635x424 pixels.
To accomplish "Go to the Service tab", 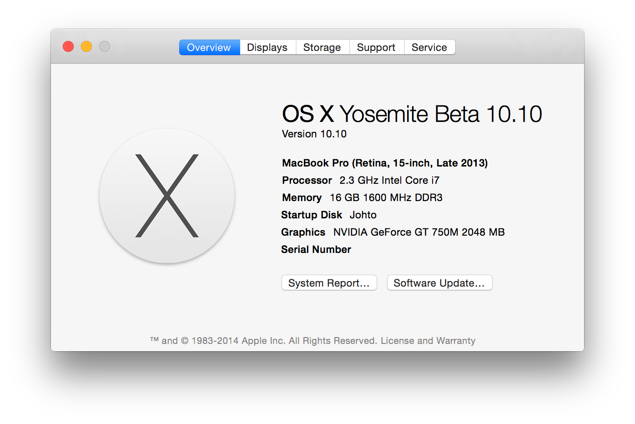I will click(x=429, y=47).
